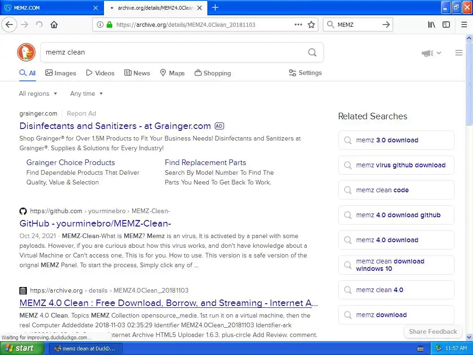
Task: Open Grainger Choice Products link
Action: 71,162
